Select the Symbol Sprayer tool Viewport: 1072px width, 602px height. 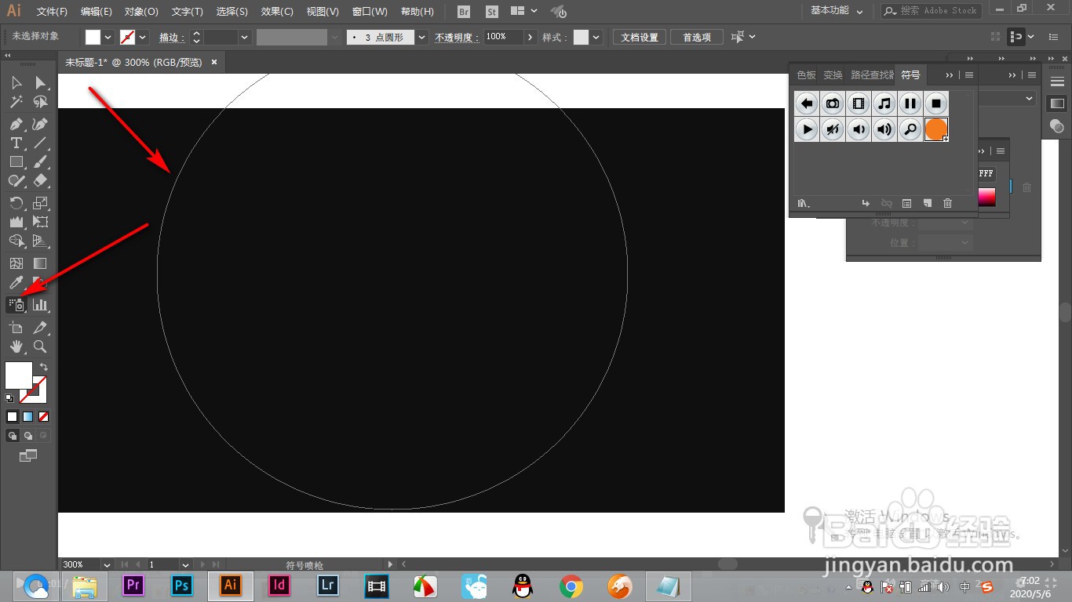click(16, 305)
